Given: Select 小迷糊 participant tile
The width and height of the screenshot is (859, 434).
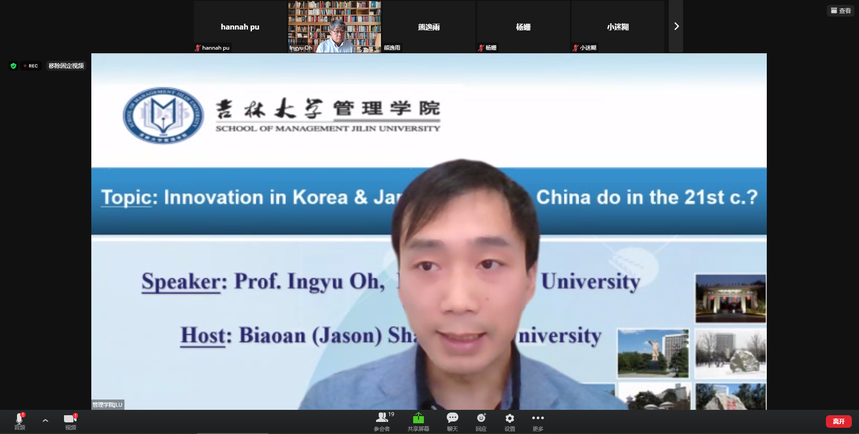Looking at the screenshot, I should click(617, 26).
